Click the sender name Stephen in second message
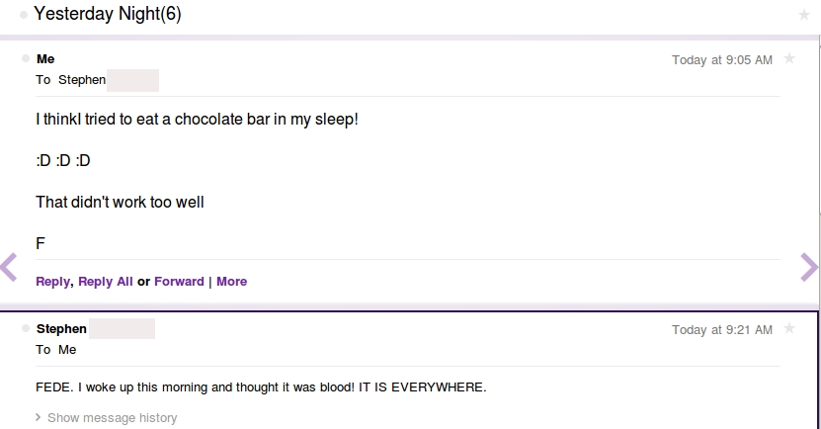This screenshot has width=821, height=429. (61, 329)
